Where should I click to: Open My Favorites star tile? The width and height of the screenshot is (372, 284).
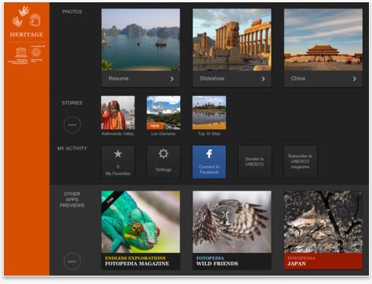[x=118, y=162]
